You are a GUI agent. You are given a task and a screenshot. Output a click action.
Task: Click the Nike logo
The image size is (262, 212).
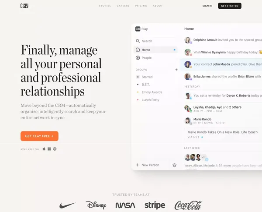click(x=67, y=205)
